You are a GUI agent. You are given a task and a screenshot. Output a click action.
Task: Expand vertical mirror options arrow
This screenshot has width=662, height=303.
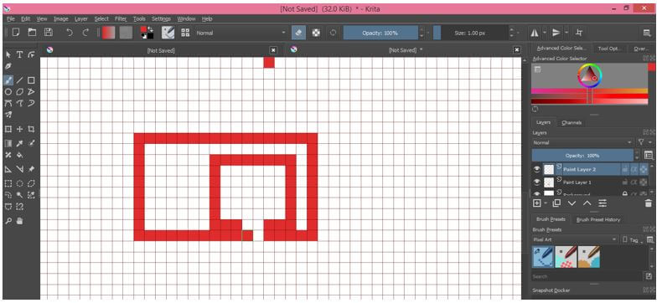pos(566,33)
